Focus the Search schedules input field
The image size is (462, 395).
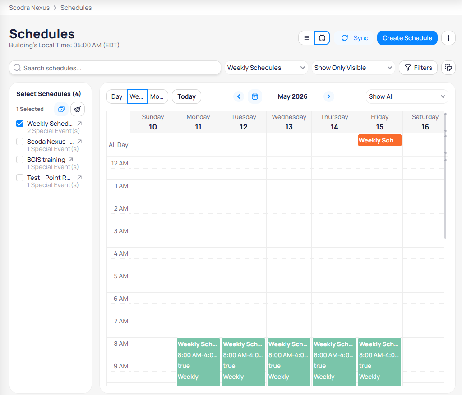pyautogui.click(x=115, y=68)
